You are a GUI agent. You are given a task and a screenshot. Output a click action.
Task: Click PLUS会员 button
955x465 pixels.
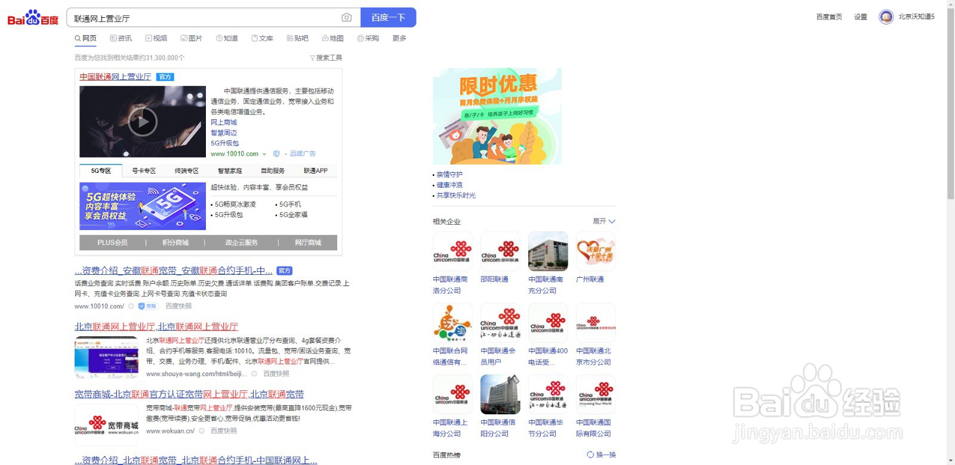tap(112, 243)
